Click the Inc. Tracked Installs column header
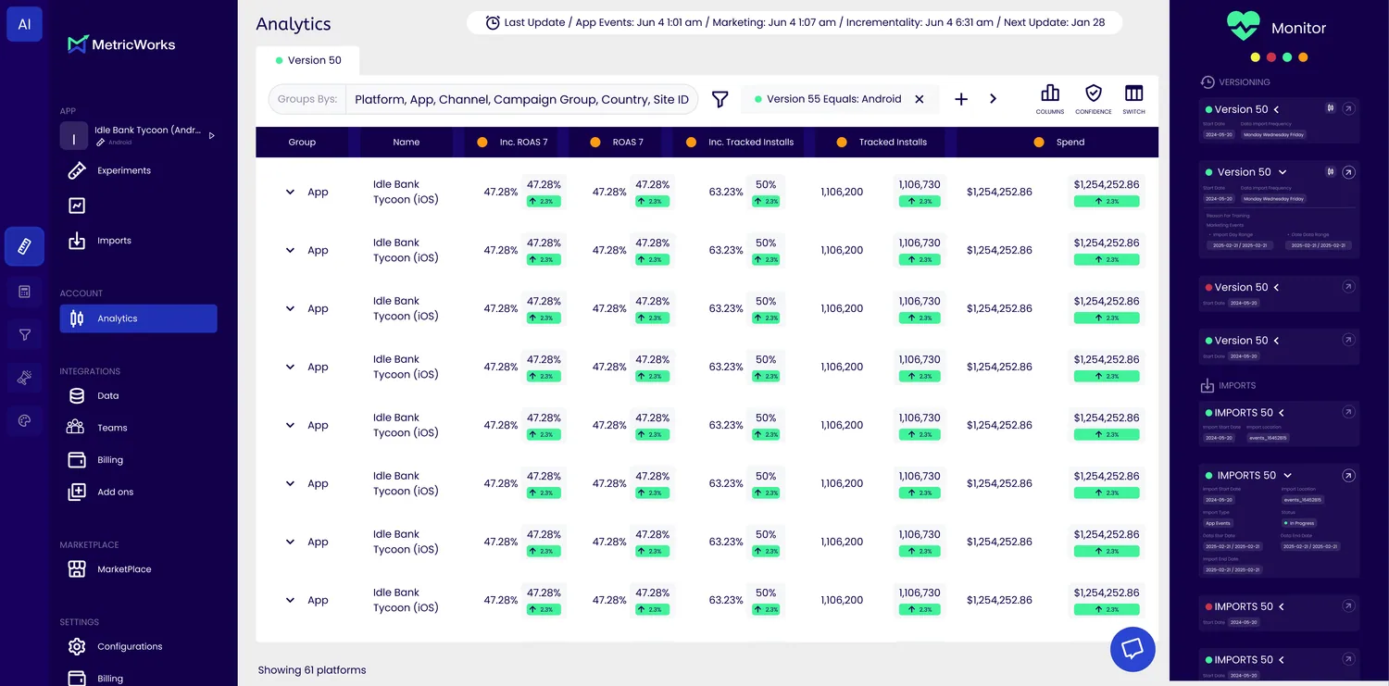 click(x=745, y=143)
